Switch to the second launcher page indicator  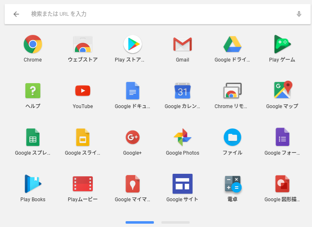pos(176,222)
